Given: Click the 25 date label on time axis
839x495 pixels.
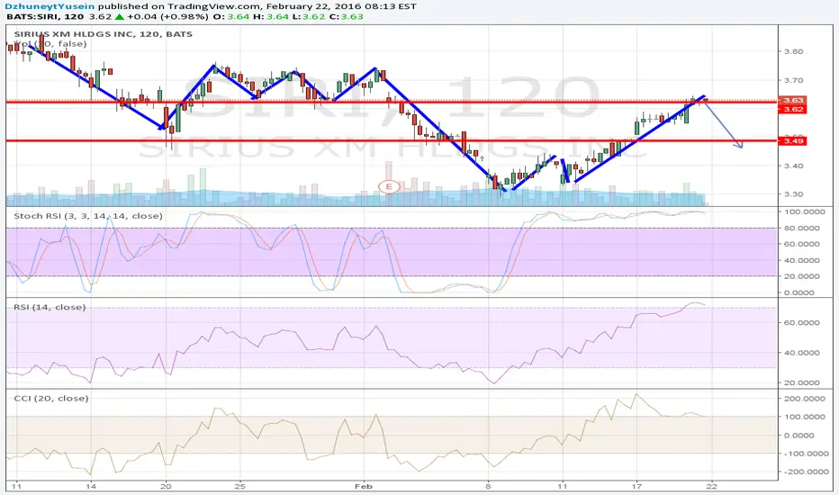Looking at the screenshot, I should click(x=240, y=486).
